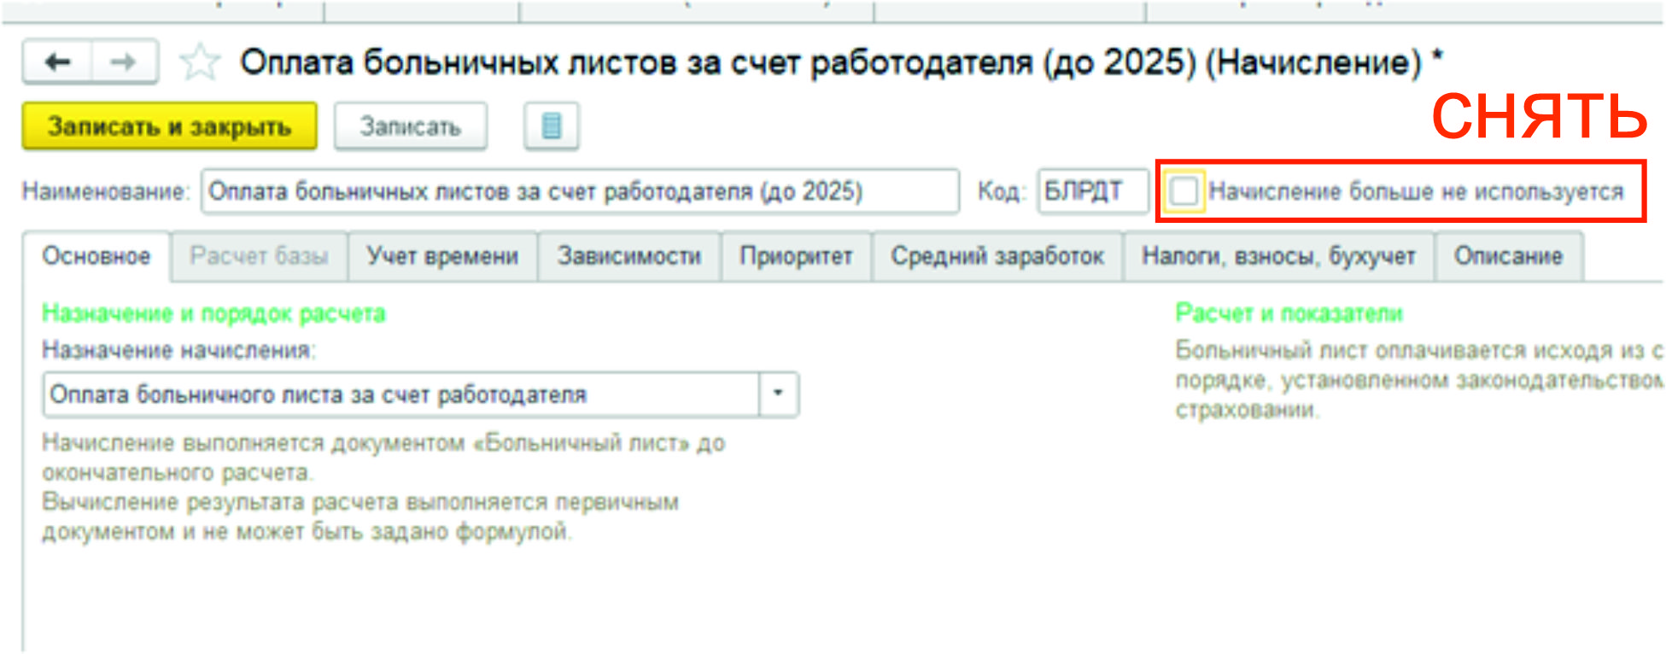This screenshot has width=1666, height=654.
Task: Go to the Налоги, взносы, бухучет tab
Action: (x=1278, y=256)
